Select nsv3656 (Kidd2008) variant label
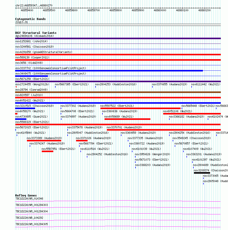The width and height of the screenshot is (228, 230). pyautogui.click(x=29, y=63)
